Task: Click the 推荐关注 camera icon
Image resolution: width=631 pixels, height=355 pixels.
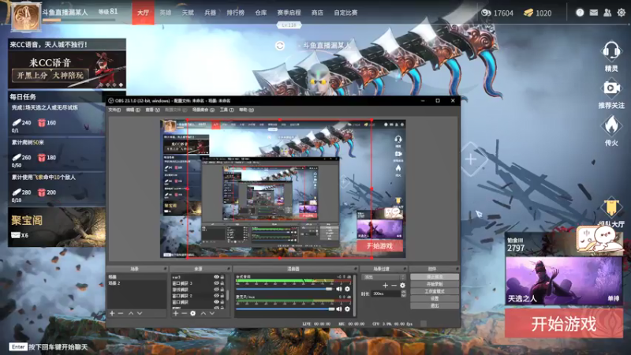Action: [x=610, y=88]
